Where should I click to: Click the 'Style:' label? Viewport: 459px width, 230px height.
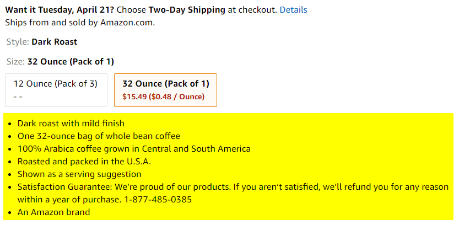click(x=18, y=42)
